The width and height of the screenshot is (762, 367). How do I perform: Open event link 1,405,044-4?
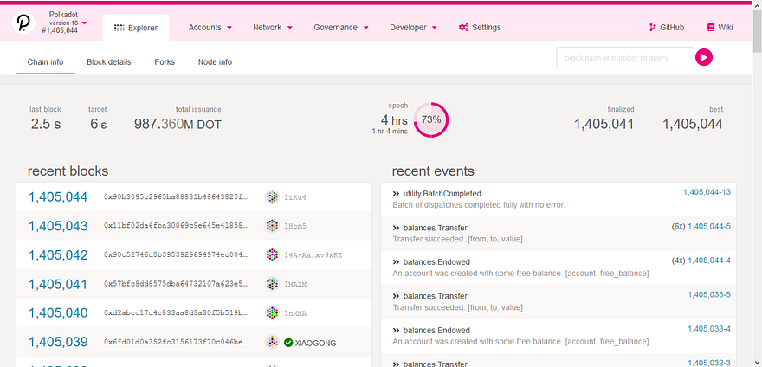pos(709,261)
